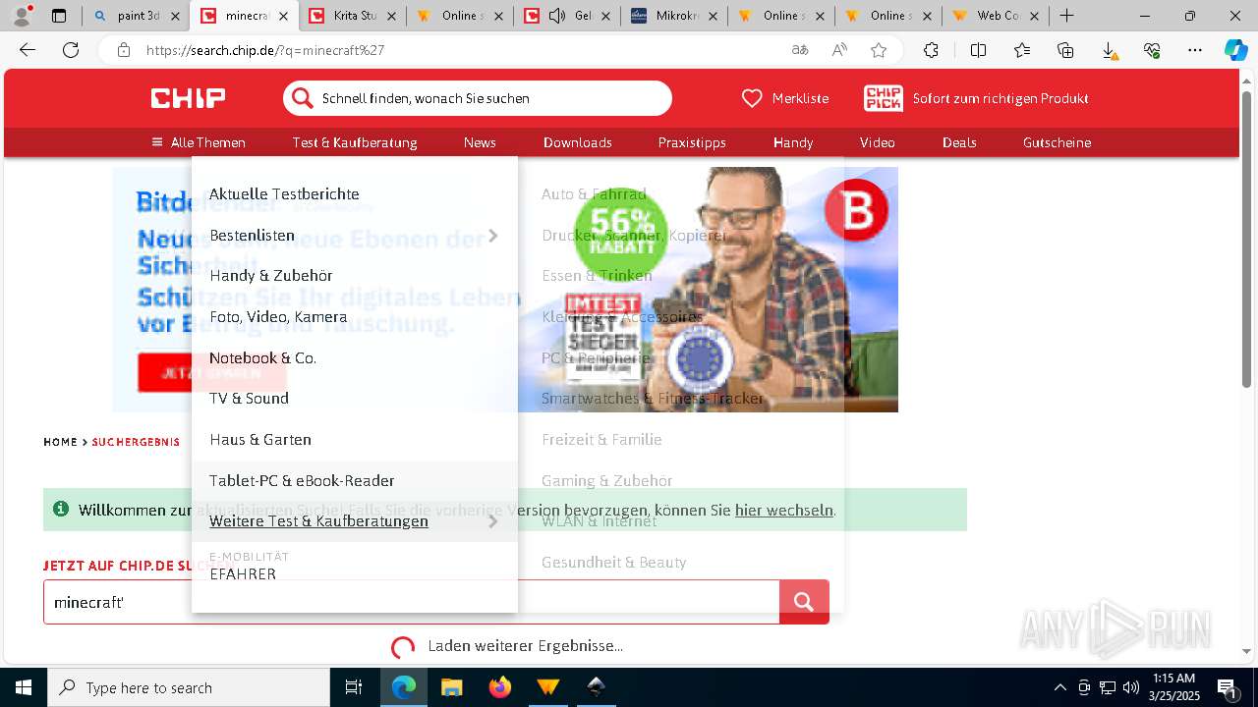Switch to the paint 3d tab
Image resolution: width=1258 pixels, height=707 pixels.
[x=137, y=16]
